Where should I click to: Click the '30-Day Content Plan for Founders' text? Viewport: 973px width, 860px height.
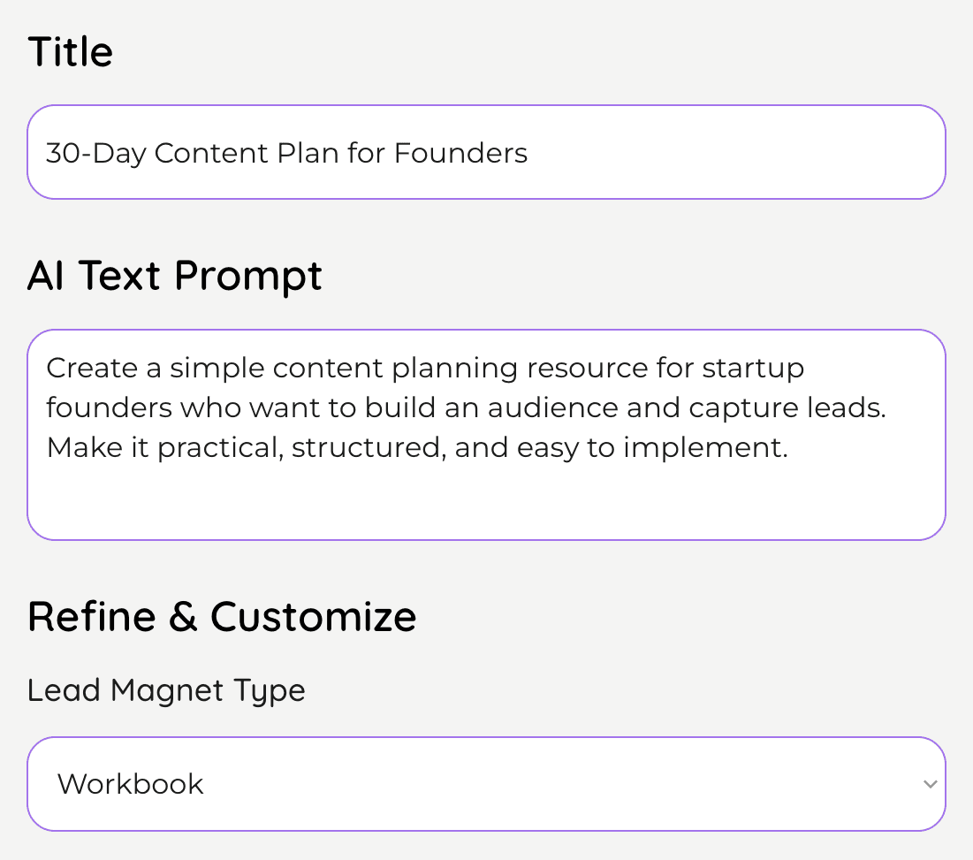click(x=286, y=153)
